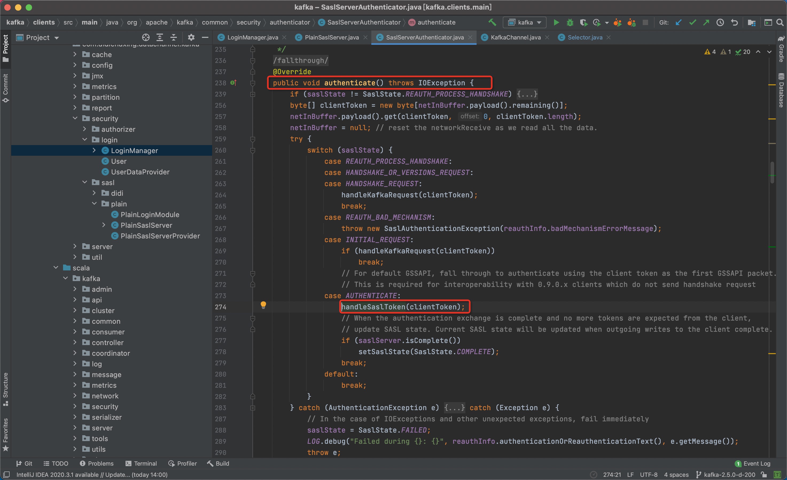
Task: Open Project panel settings gear
Action: pyautogui.click(x=191, y=38)
